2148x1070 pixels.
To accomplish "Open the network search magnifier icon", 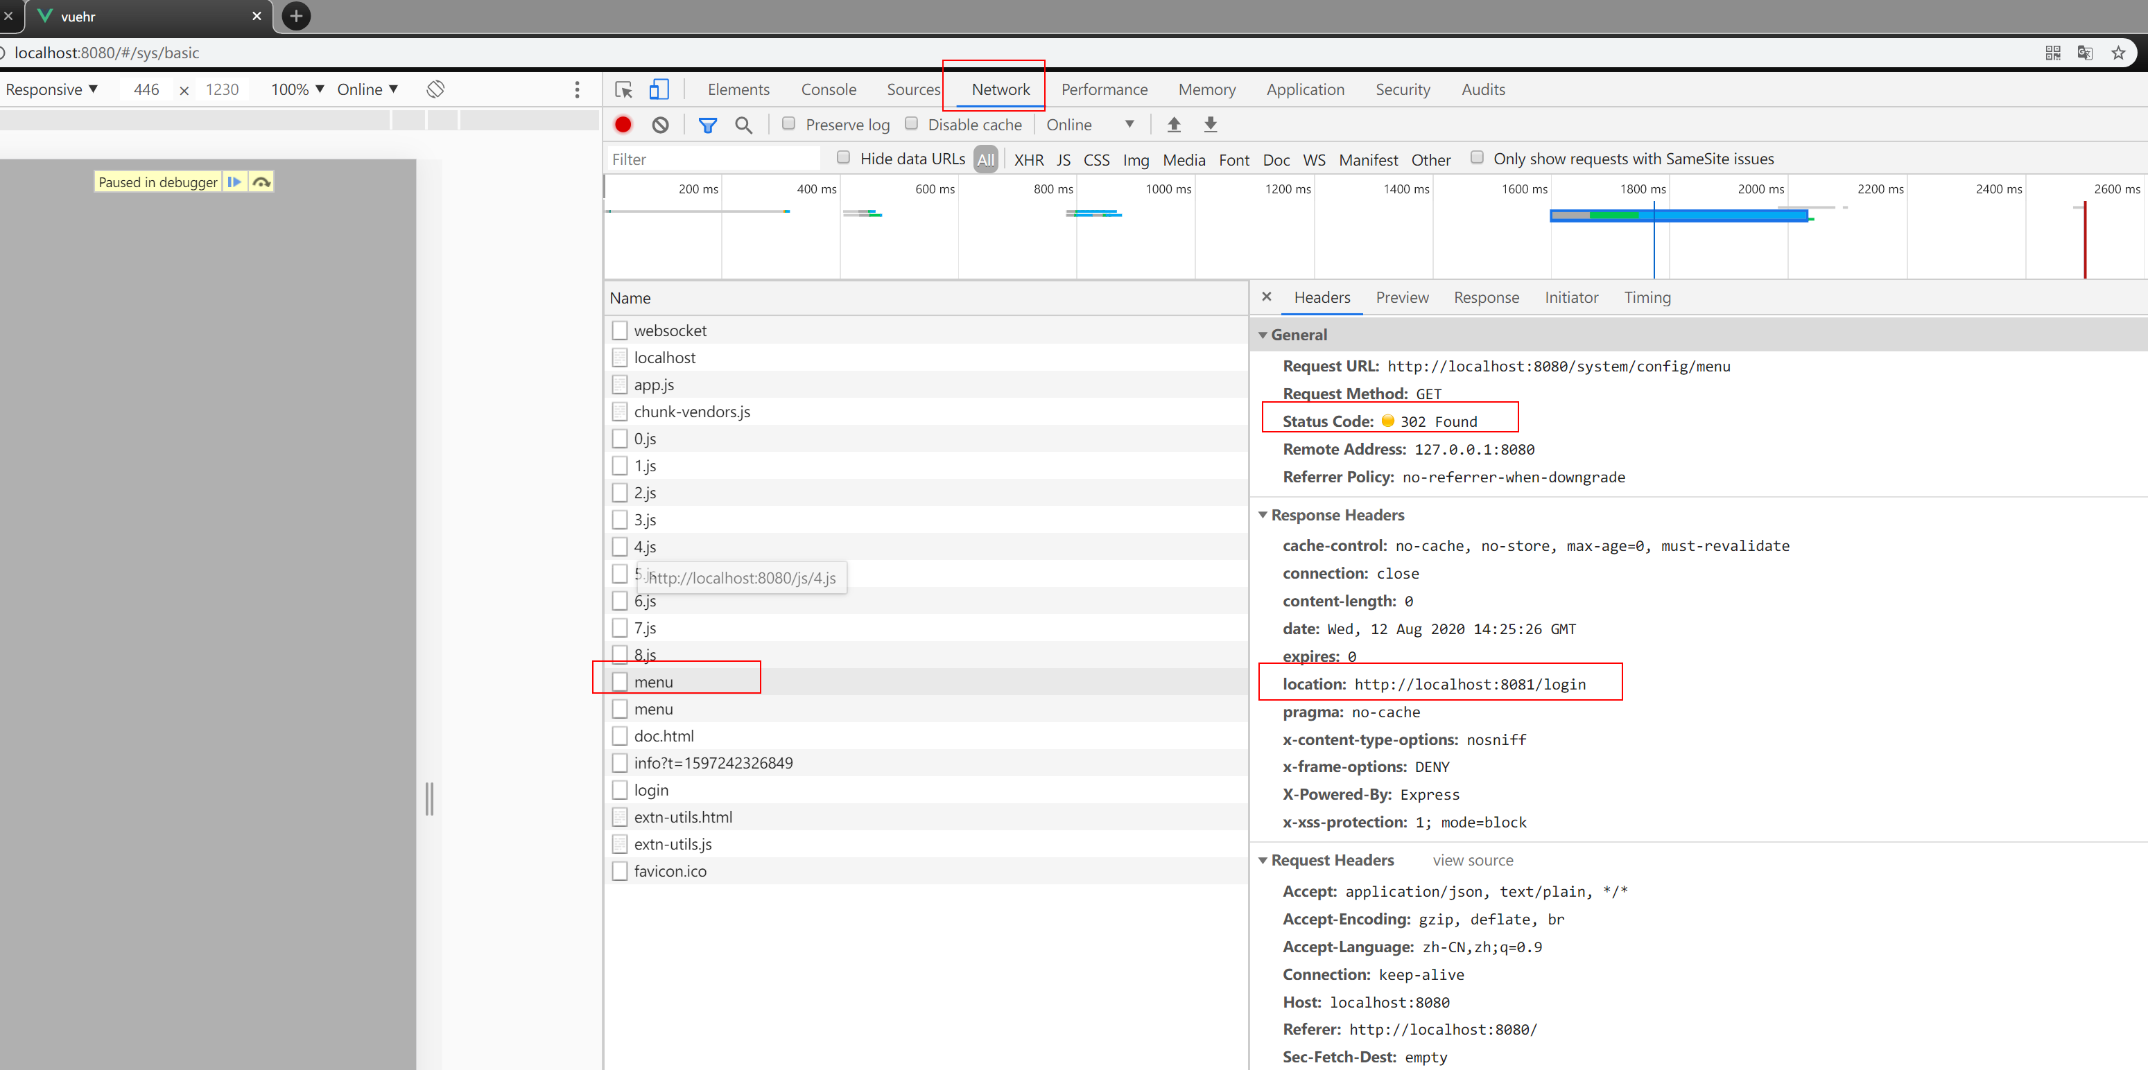I will [743, 125].
